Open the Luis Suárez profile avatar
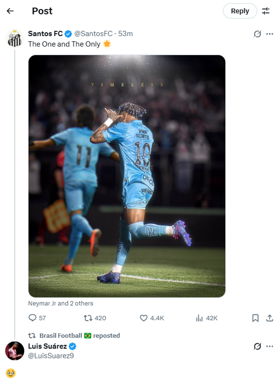 (x=15, y=351)
